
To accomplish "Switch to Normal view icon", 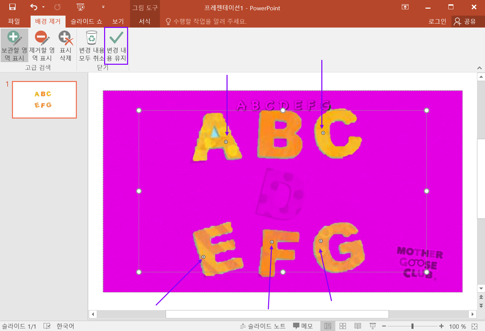I will [x=328, y=326].
